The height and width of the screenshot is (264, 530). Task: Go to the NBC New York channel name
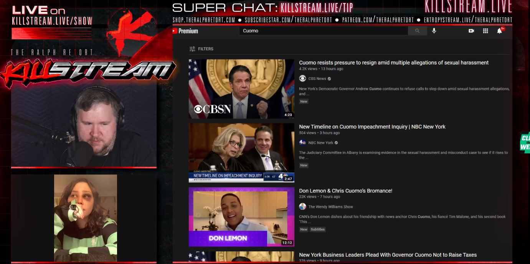[x=321, y=143]
